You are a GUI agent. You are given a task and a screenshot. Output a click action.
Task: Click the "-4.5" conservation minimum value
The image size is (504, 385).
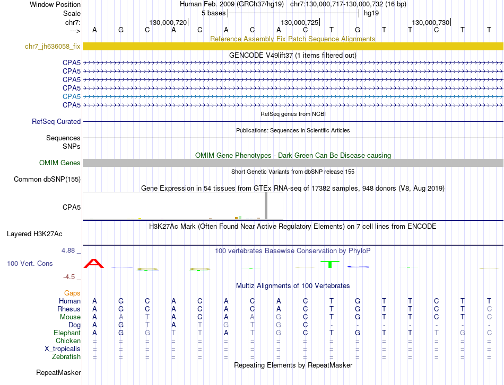(x=69, y=277)
